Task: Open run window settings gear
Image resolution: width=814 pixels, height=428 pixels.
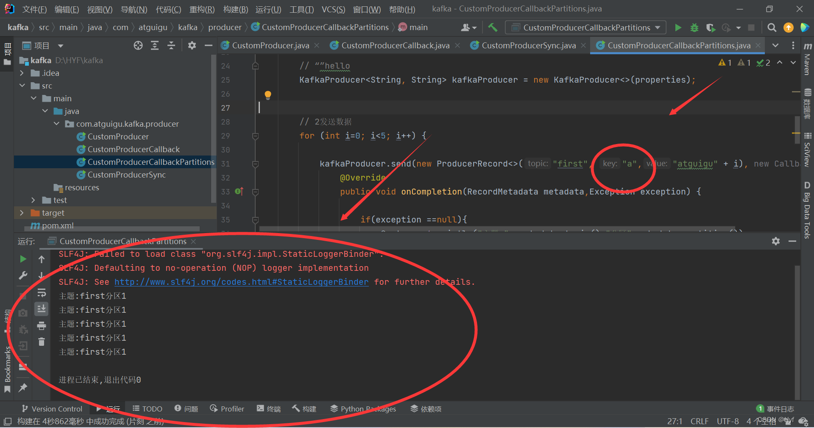Action: [776, 241]
